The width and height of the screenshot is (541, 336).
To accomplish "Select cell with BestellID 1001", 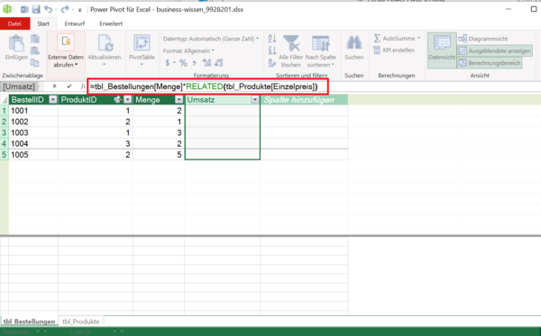I will (x=33, y=111).
